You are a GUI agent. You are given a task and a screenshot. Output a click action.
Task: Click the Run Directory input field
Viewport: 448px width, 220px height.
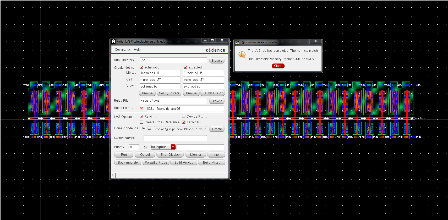(x=173, y=60)
